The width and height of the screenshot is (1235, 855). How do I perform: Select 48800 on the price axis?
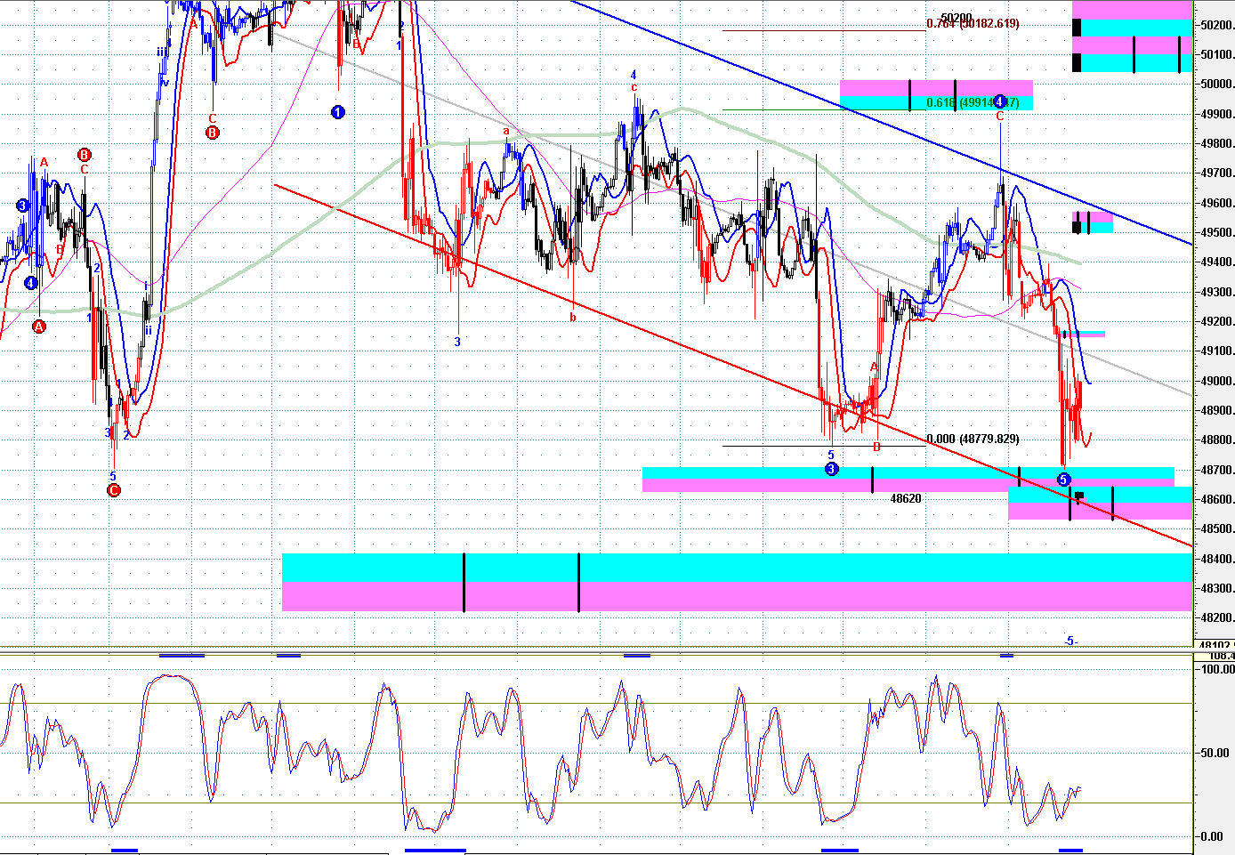pos(1215,440)
